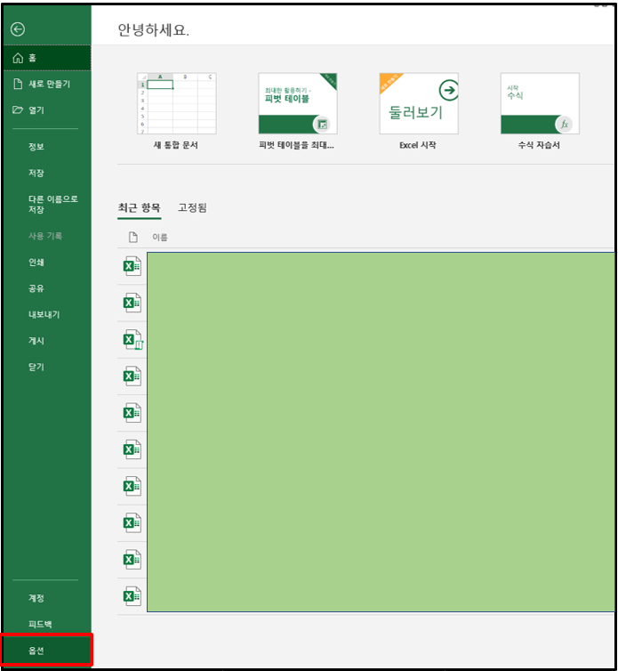The height and width of the screenshot is (671, 618).
Task: Click the 열기 folder icon
Action: click(x=18, y=110)
